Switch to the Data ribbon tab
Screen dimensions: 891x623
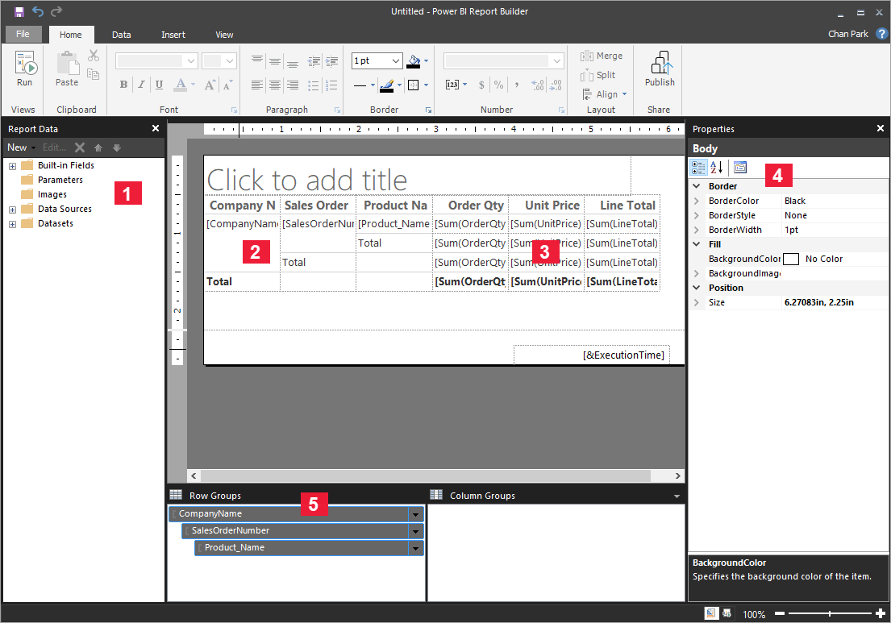(121, 35)
